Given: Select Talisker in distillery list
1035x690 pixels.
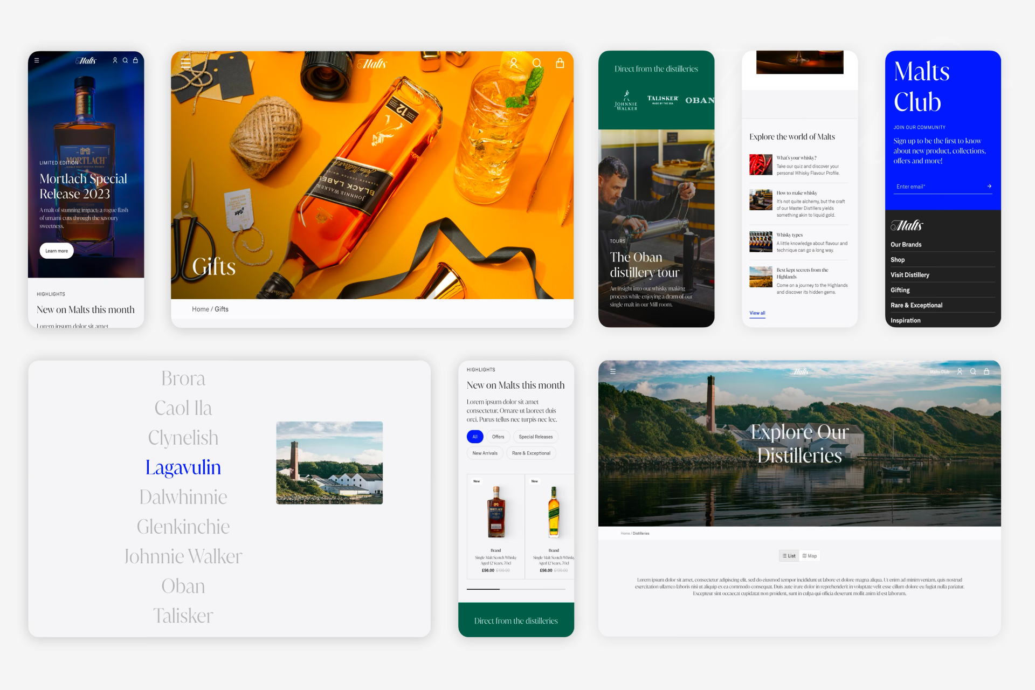Looking at the screenshot, I should coord(183,616).
